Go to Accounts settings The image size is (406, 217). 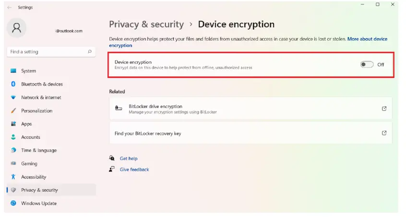(30, 137)
